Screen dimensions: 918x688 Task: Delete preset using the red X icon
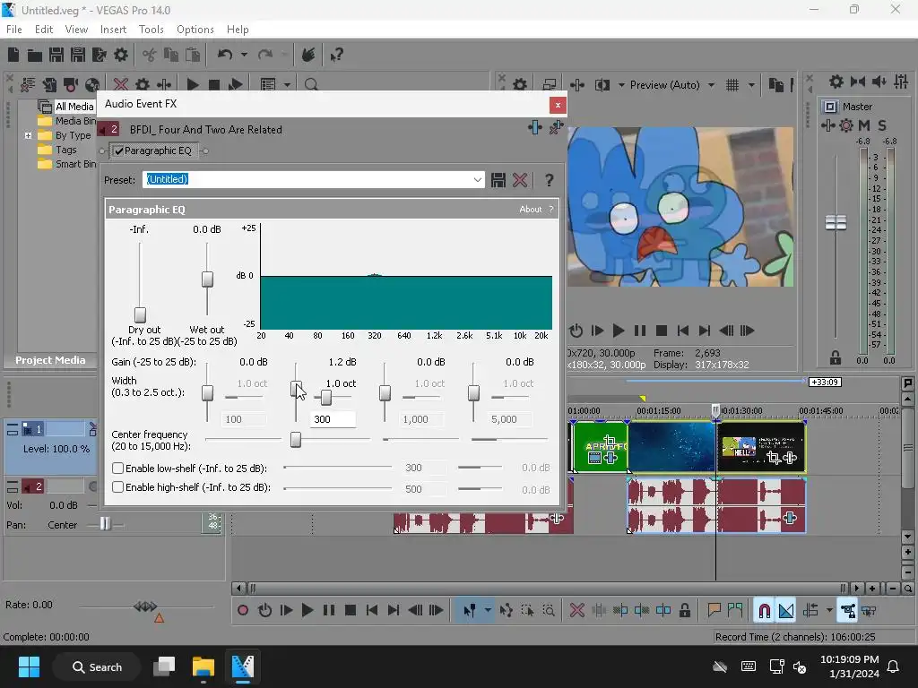point(520,180)
